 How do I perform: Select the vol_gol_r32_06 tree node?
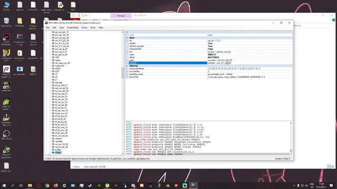tap(62, 144)
